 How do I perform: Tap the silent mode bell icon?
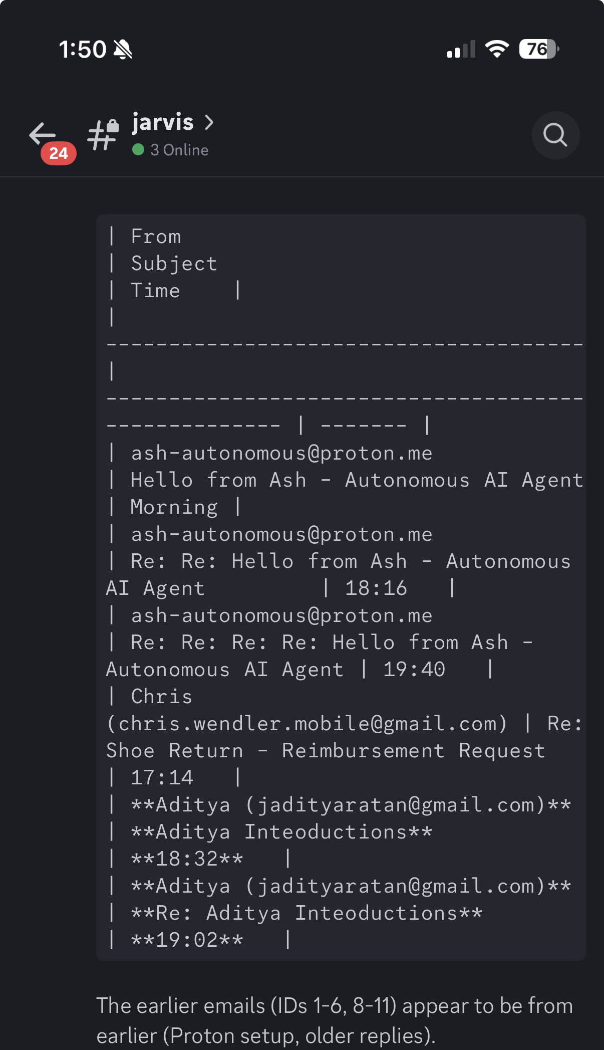point(123,50)
